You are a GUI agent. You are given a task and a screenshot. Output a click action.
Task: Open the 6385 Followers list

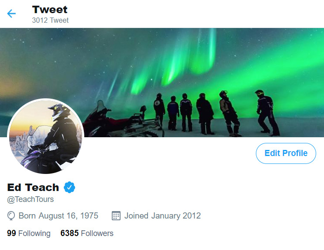(87, 233)
